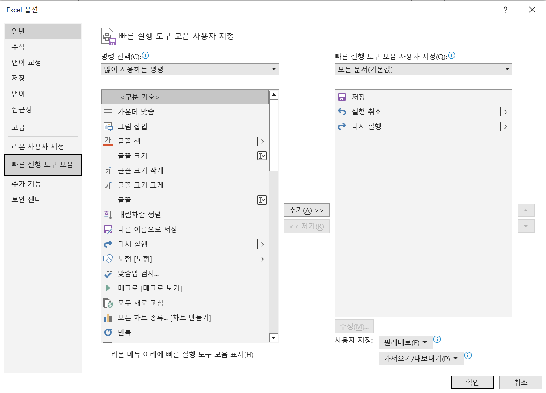
Task: Go to the 고급 options category
Action: (43, 127)
